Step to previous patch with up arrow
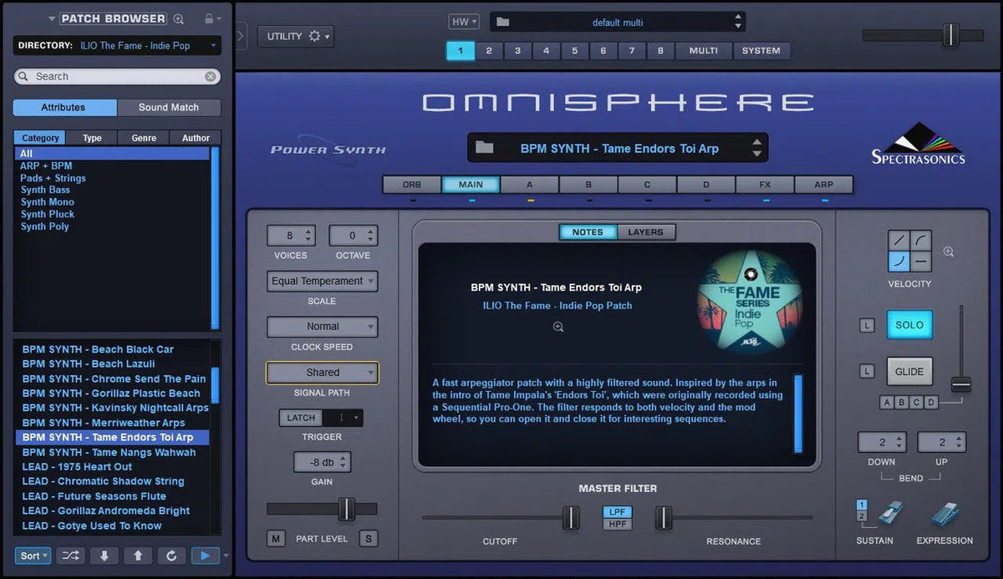The height and width of the screenshot is (579, 1003). pos(138,556)
